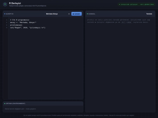Viewport: 158px width, 118px height.
Task: Run the script with Çalıştır button
Action: 76,14
